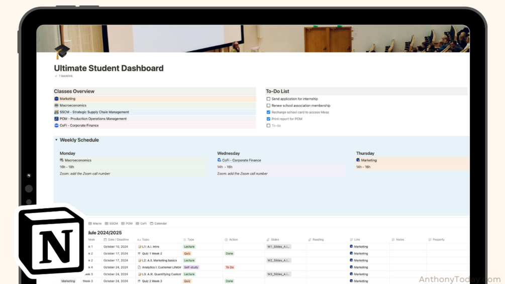Click the Wednesday column heading
Viewport: 505px width, 284px height.
228,153
